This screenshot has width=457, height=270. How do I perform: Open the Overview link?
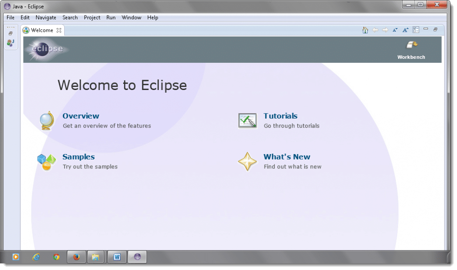click(x=81, y=116)
